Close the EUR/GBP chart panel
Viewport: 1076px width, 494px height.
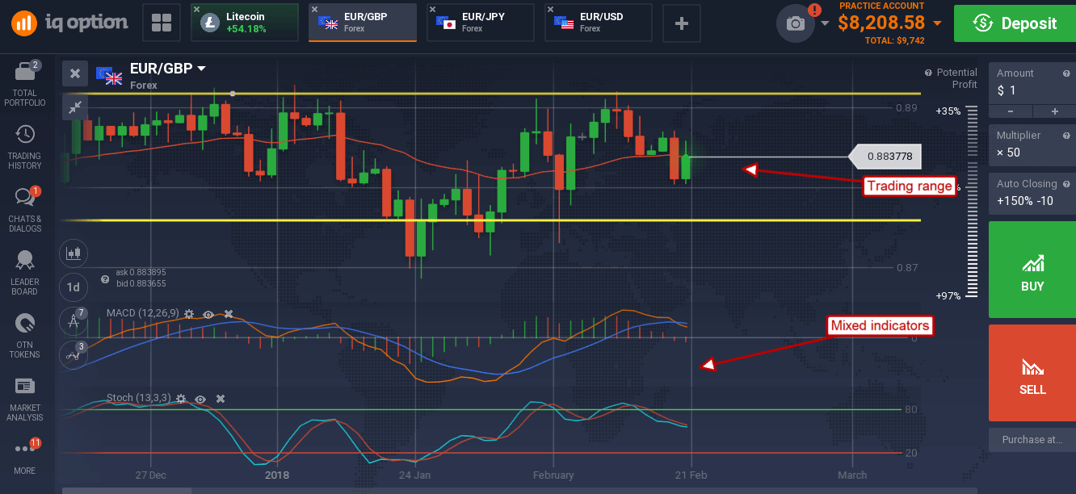[x=75, y=73]
